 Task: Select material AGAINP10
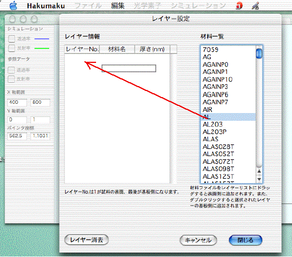point(229,79)
